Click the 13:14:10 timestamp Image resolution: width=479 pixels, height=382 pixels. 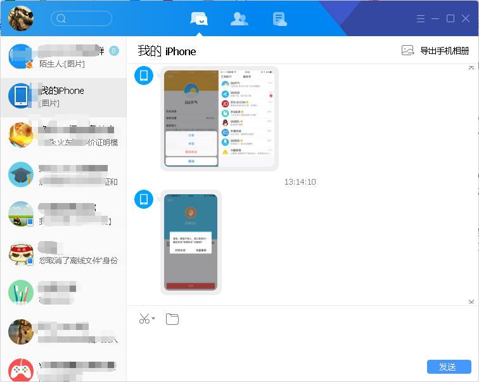pyautogui.click(x=300, y=182)
